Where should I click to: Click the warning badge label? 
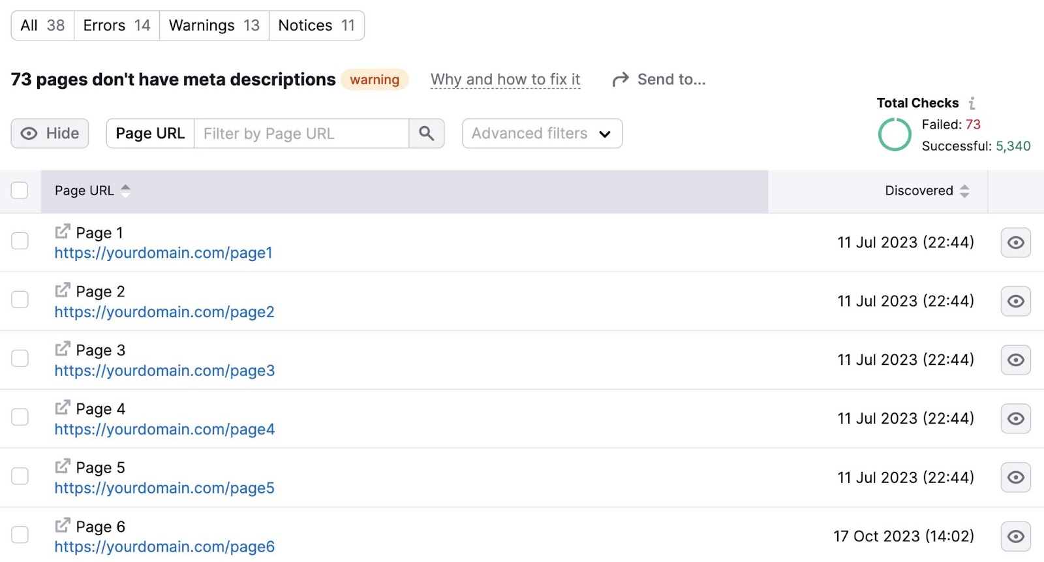pyautogui.click(x=375, y=80)
